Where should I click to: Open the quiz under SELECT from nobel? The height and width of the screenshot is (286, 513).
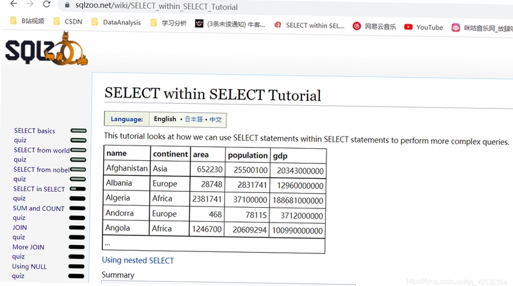tap(20, 179)
